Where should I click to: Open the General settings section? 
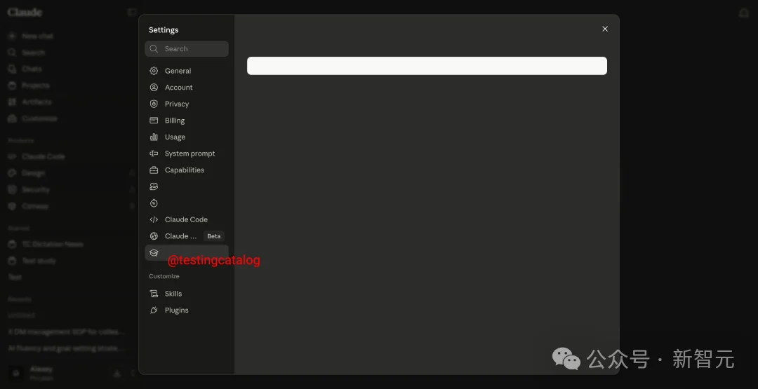coord(187,71)
